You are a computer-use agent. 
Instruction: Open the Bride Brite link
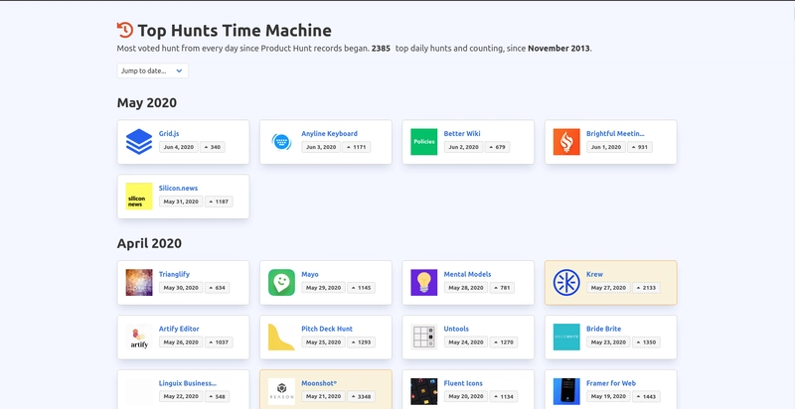pyautogui.click(x=603, y=329)
